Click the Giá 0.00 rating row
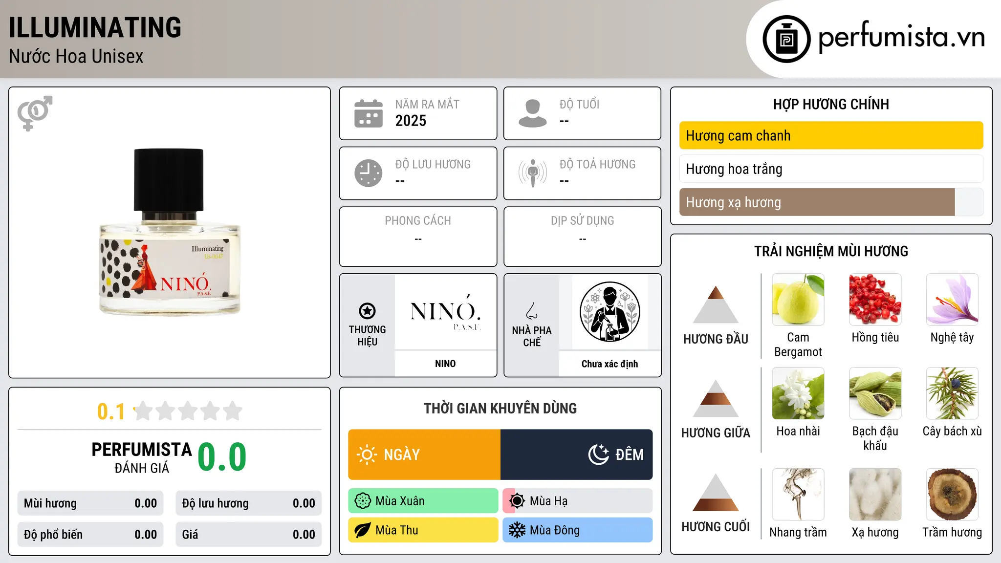 pyautogui.click(x=248, y=535)
